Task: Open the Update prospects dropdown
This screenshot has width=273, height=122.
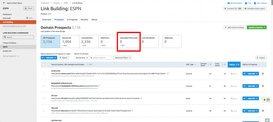Action: coord(257,27)
